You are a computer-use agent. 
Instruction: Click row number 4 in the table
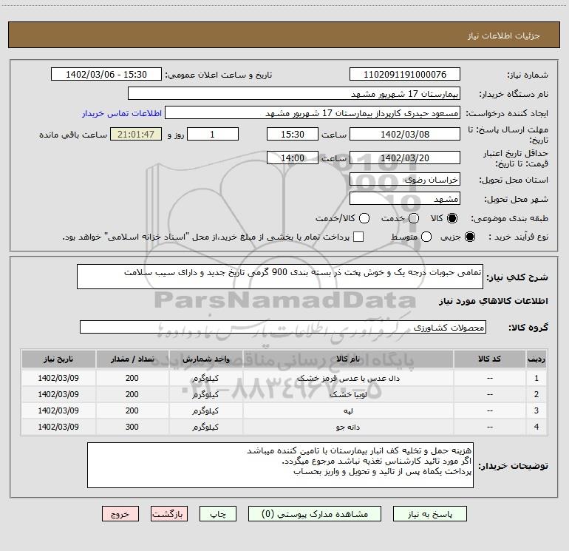[x=536, y=427]
